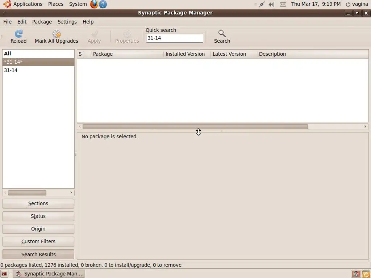This screenshot has width=371, height=278.
Task: Click the Custom Filters button
Action: coord(38,241)
